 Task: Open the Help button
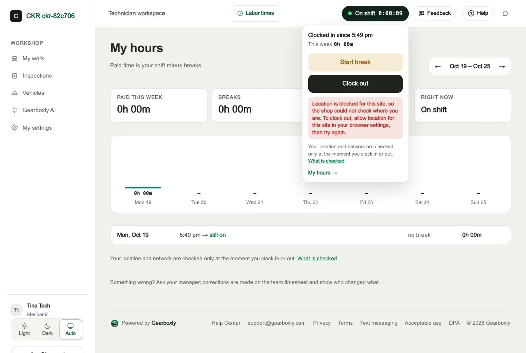478,14
